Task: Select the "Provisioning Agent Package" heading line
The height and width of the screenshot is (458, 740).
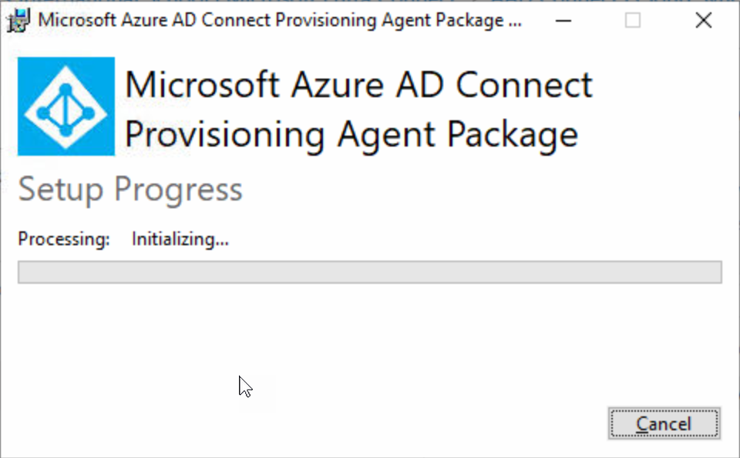Action: pyautogui.click(x=351, y=136)
